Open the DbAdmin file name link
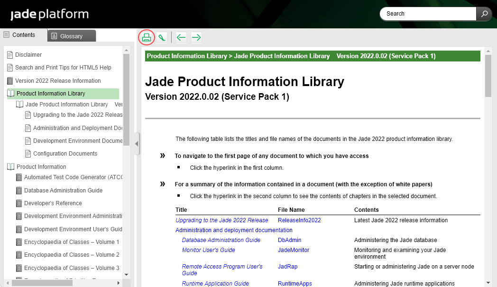This screenshot has height=287, width=497. point(289,240)
